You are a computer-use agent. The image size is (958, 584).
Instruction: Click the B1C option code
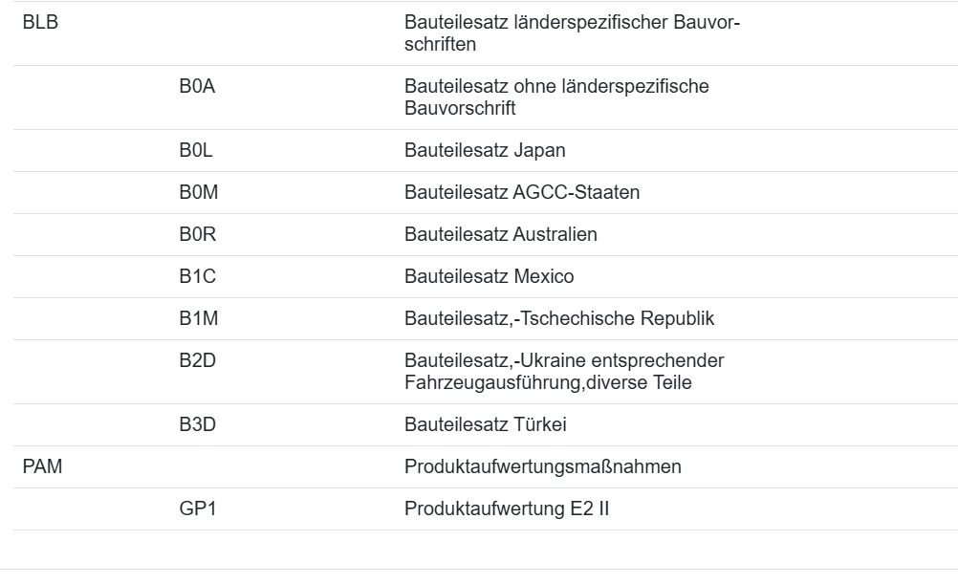[x=197, y=277]
